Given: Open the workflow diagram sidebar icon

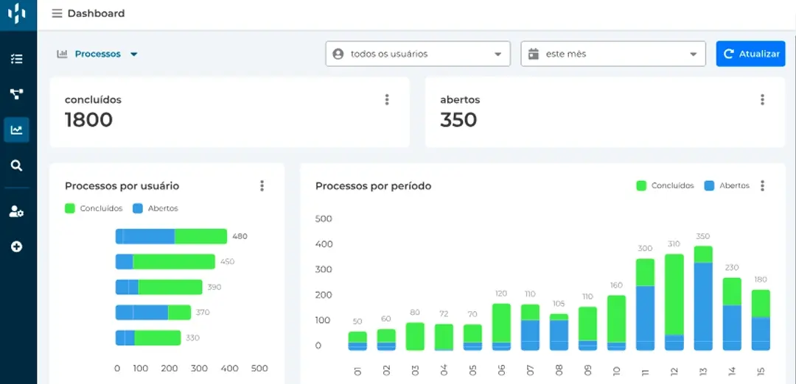Looking at the screenshot, I should (x=17, y=94).
